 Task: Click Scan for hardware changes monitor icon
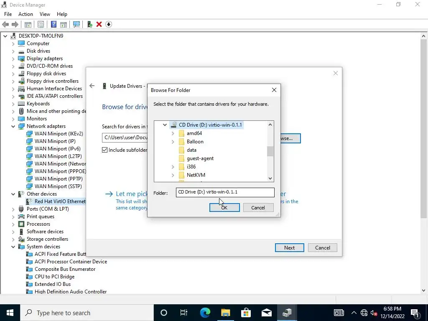point(76,24)
